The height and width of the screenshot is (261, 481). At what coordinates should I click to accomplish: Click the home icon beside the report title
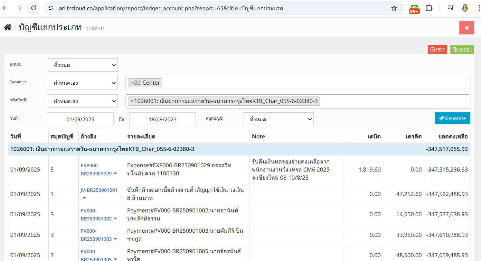pyautogui.click(x=8, y=28)
